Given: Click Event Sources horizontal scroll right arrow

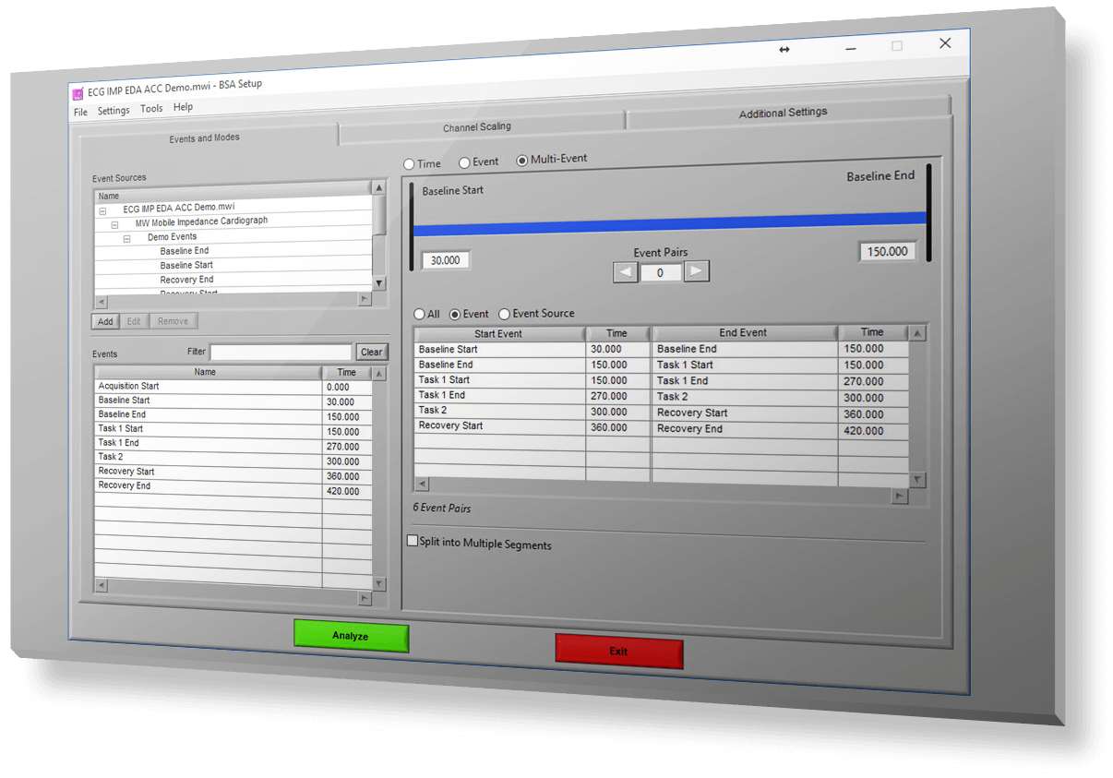Looking at the screenshot, I should [x=365, y=299].
